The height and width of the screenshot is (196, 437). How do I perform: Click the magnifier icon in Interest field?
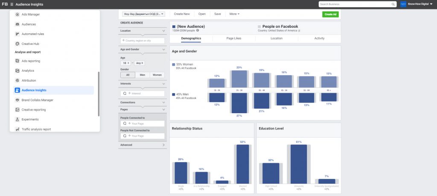125,94
